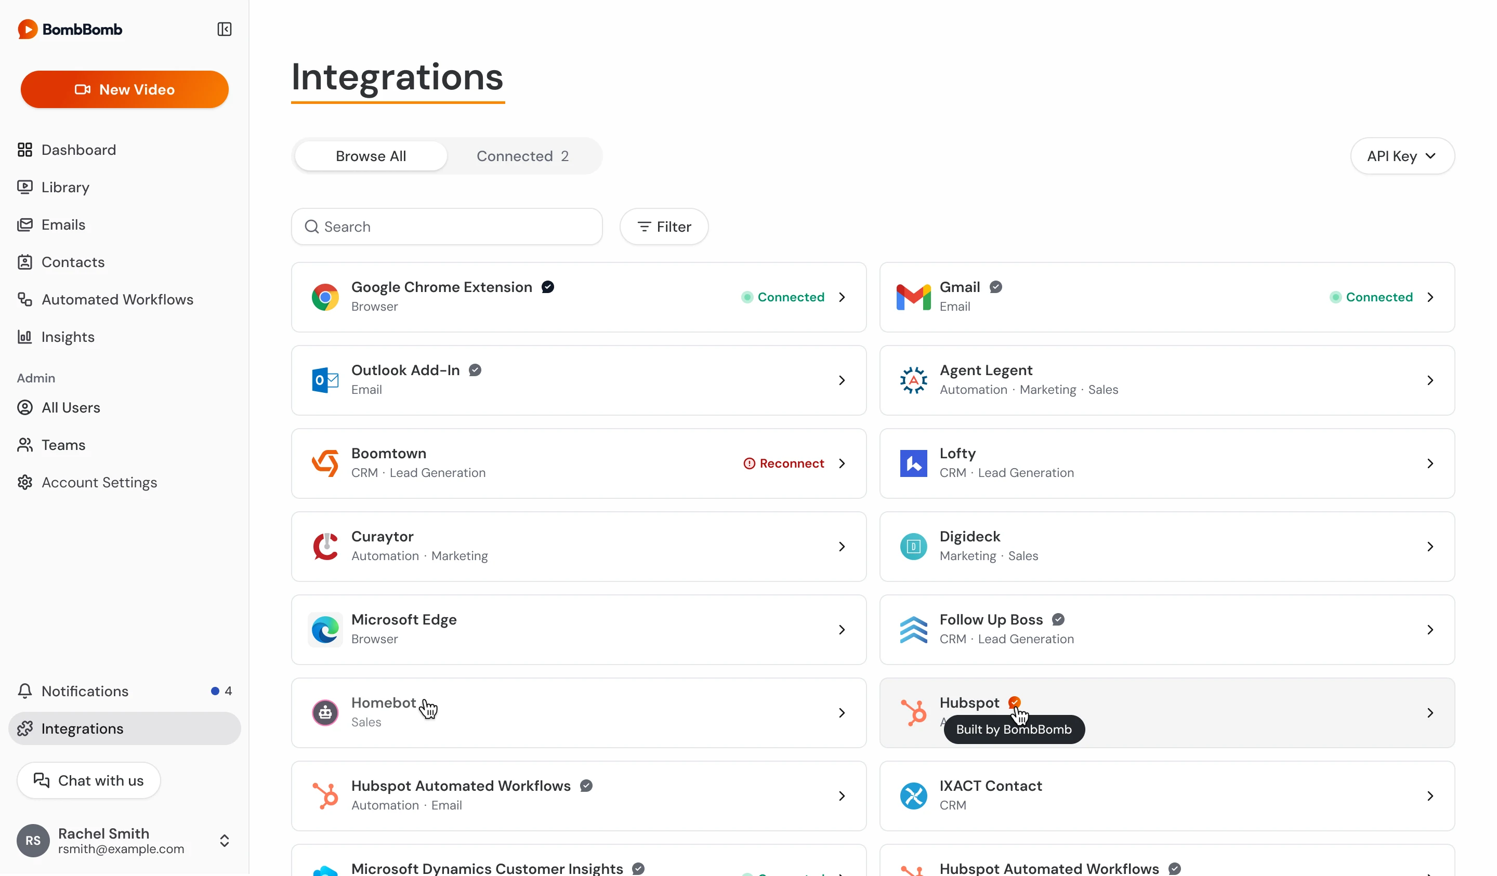Open the Outlook Add-In chevron
Viewport: 1497px width, 876px height.
click(x=842, y=380)
